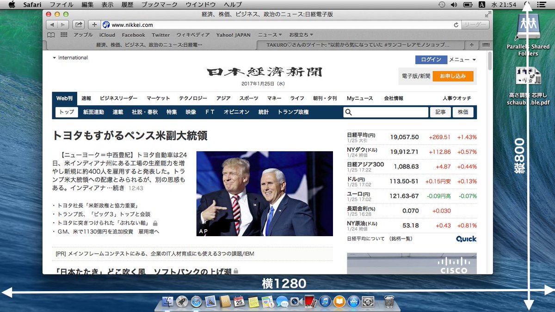Add bookmark with the plus button
This screenshot has height=312, width=555.
(94, 25)
